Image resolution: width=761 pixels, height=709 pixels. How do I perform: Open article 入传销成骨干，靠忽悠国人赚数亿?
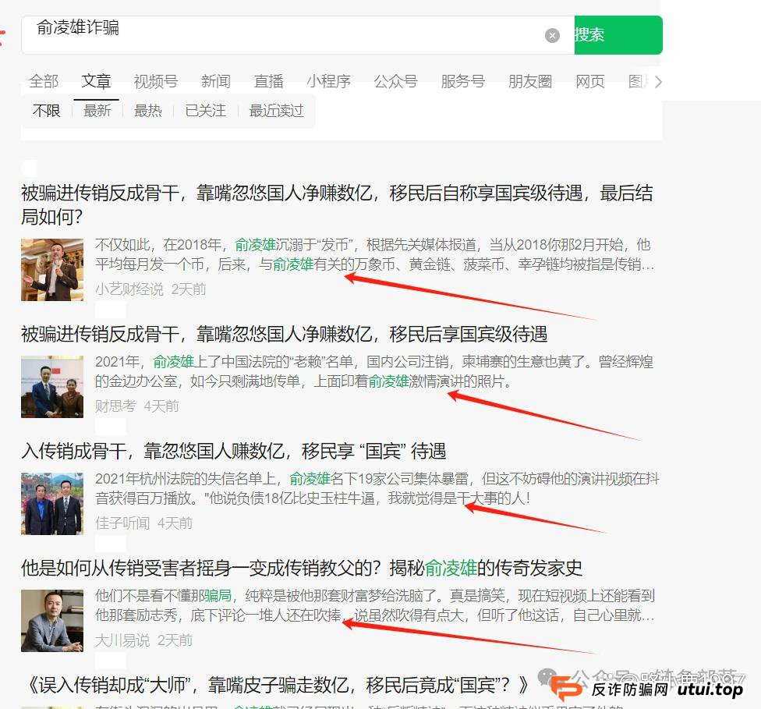[233, 451]
